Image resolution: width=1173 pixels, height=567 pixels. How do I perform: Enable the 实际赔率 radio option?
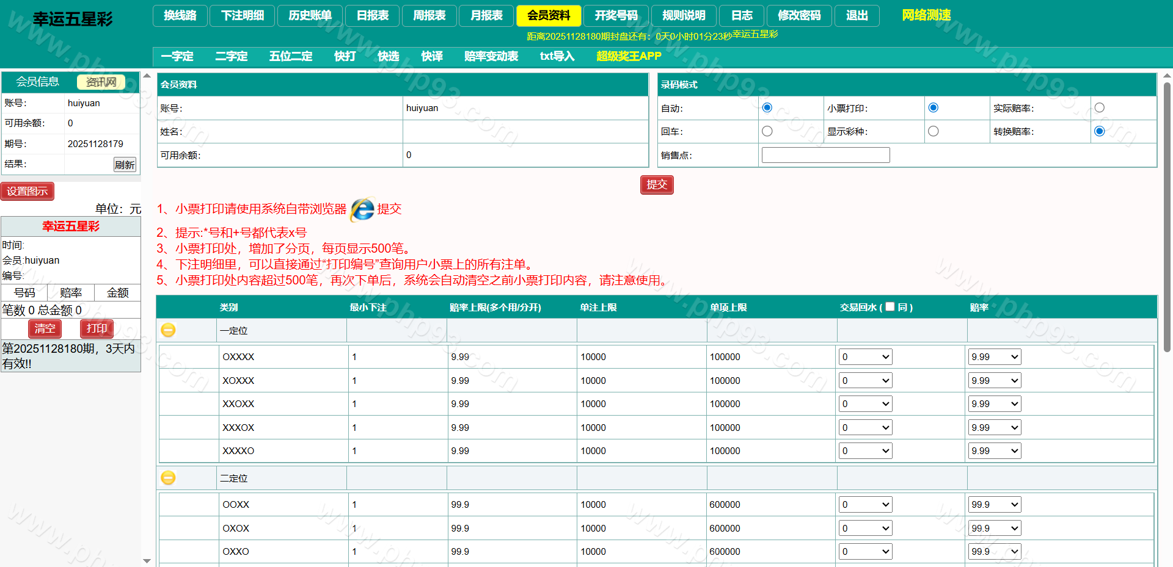pyautogui.click(x=1099, y=108)
